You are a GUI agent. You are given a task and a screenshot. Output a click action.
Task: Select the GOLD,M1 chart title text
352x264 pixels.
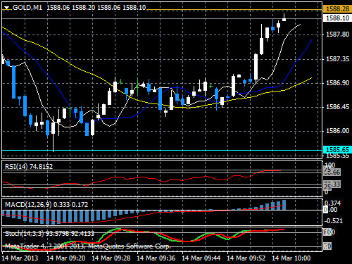pos(27,8)
